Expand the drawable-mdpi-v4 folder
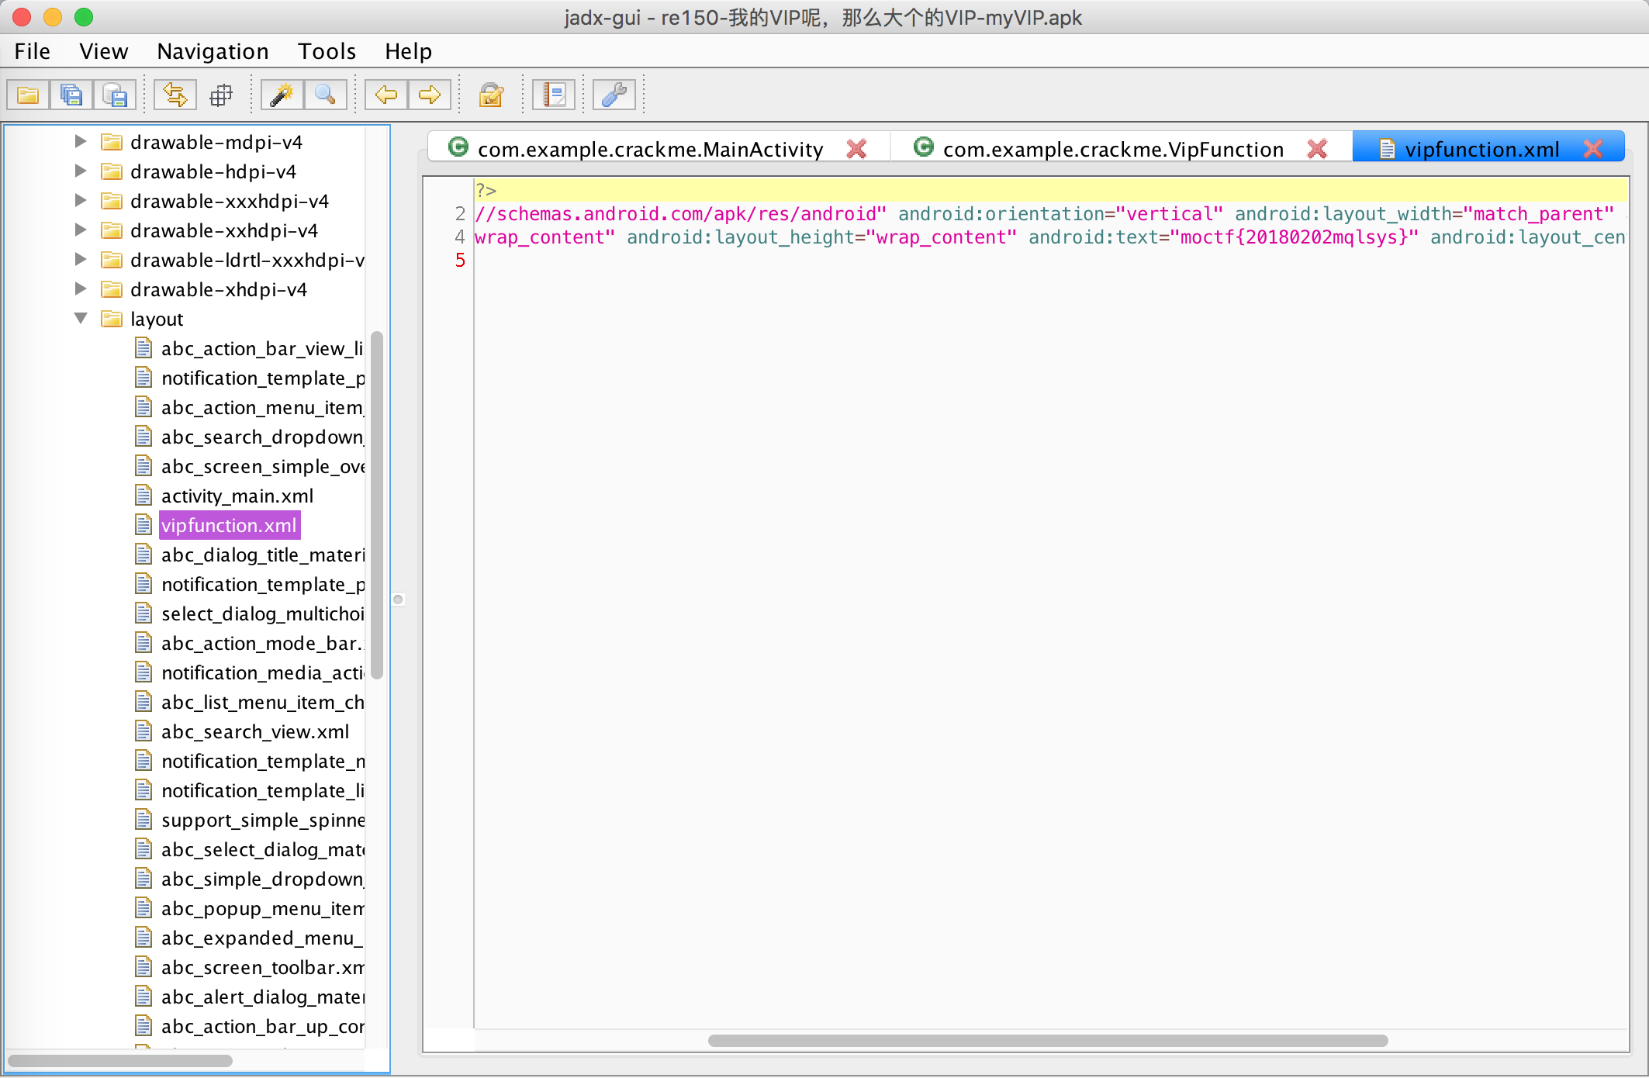Screen dimensions: 1649x1078 tap(81, 142)
